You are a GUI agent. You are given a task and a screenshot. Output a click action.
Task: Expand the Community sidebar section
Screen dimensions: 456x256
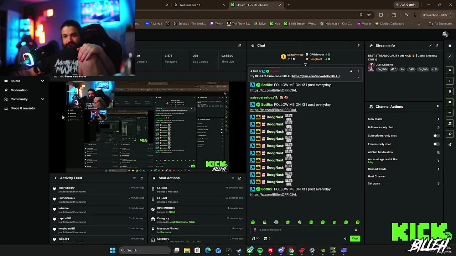pyautogui.click(x=42, y=99)
